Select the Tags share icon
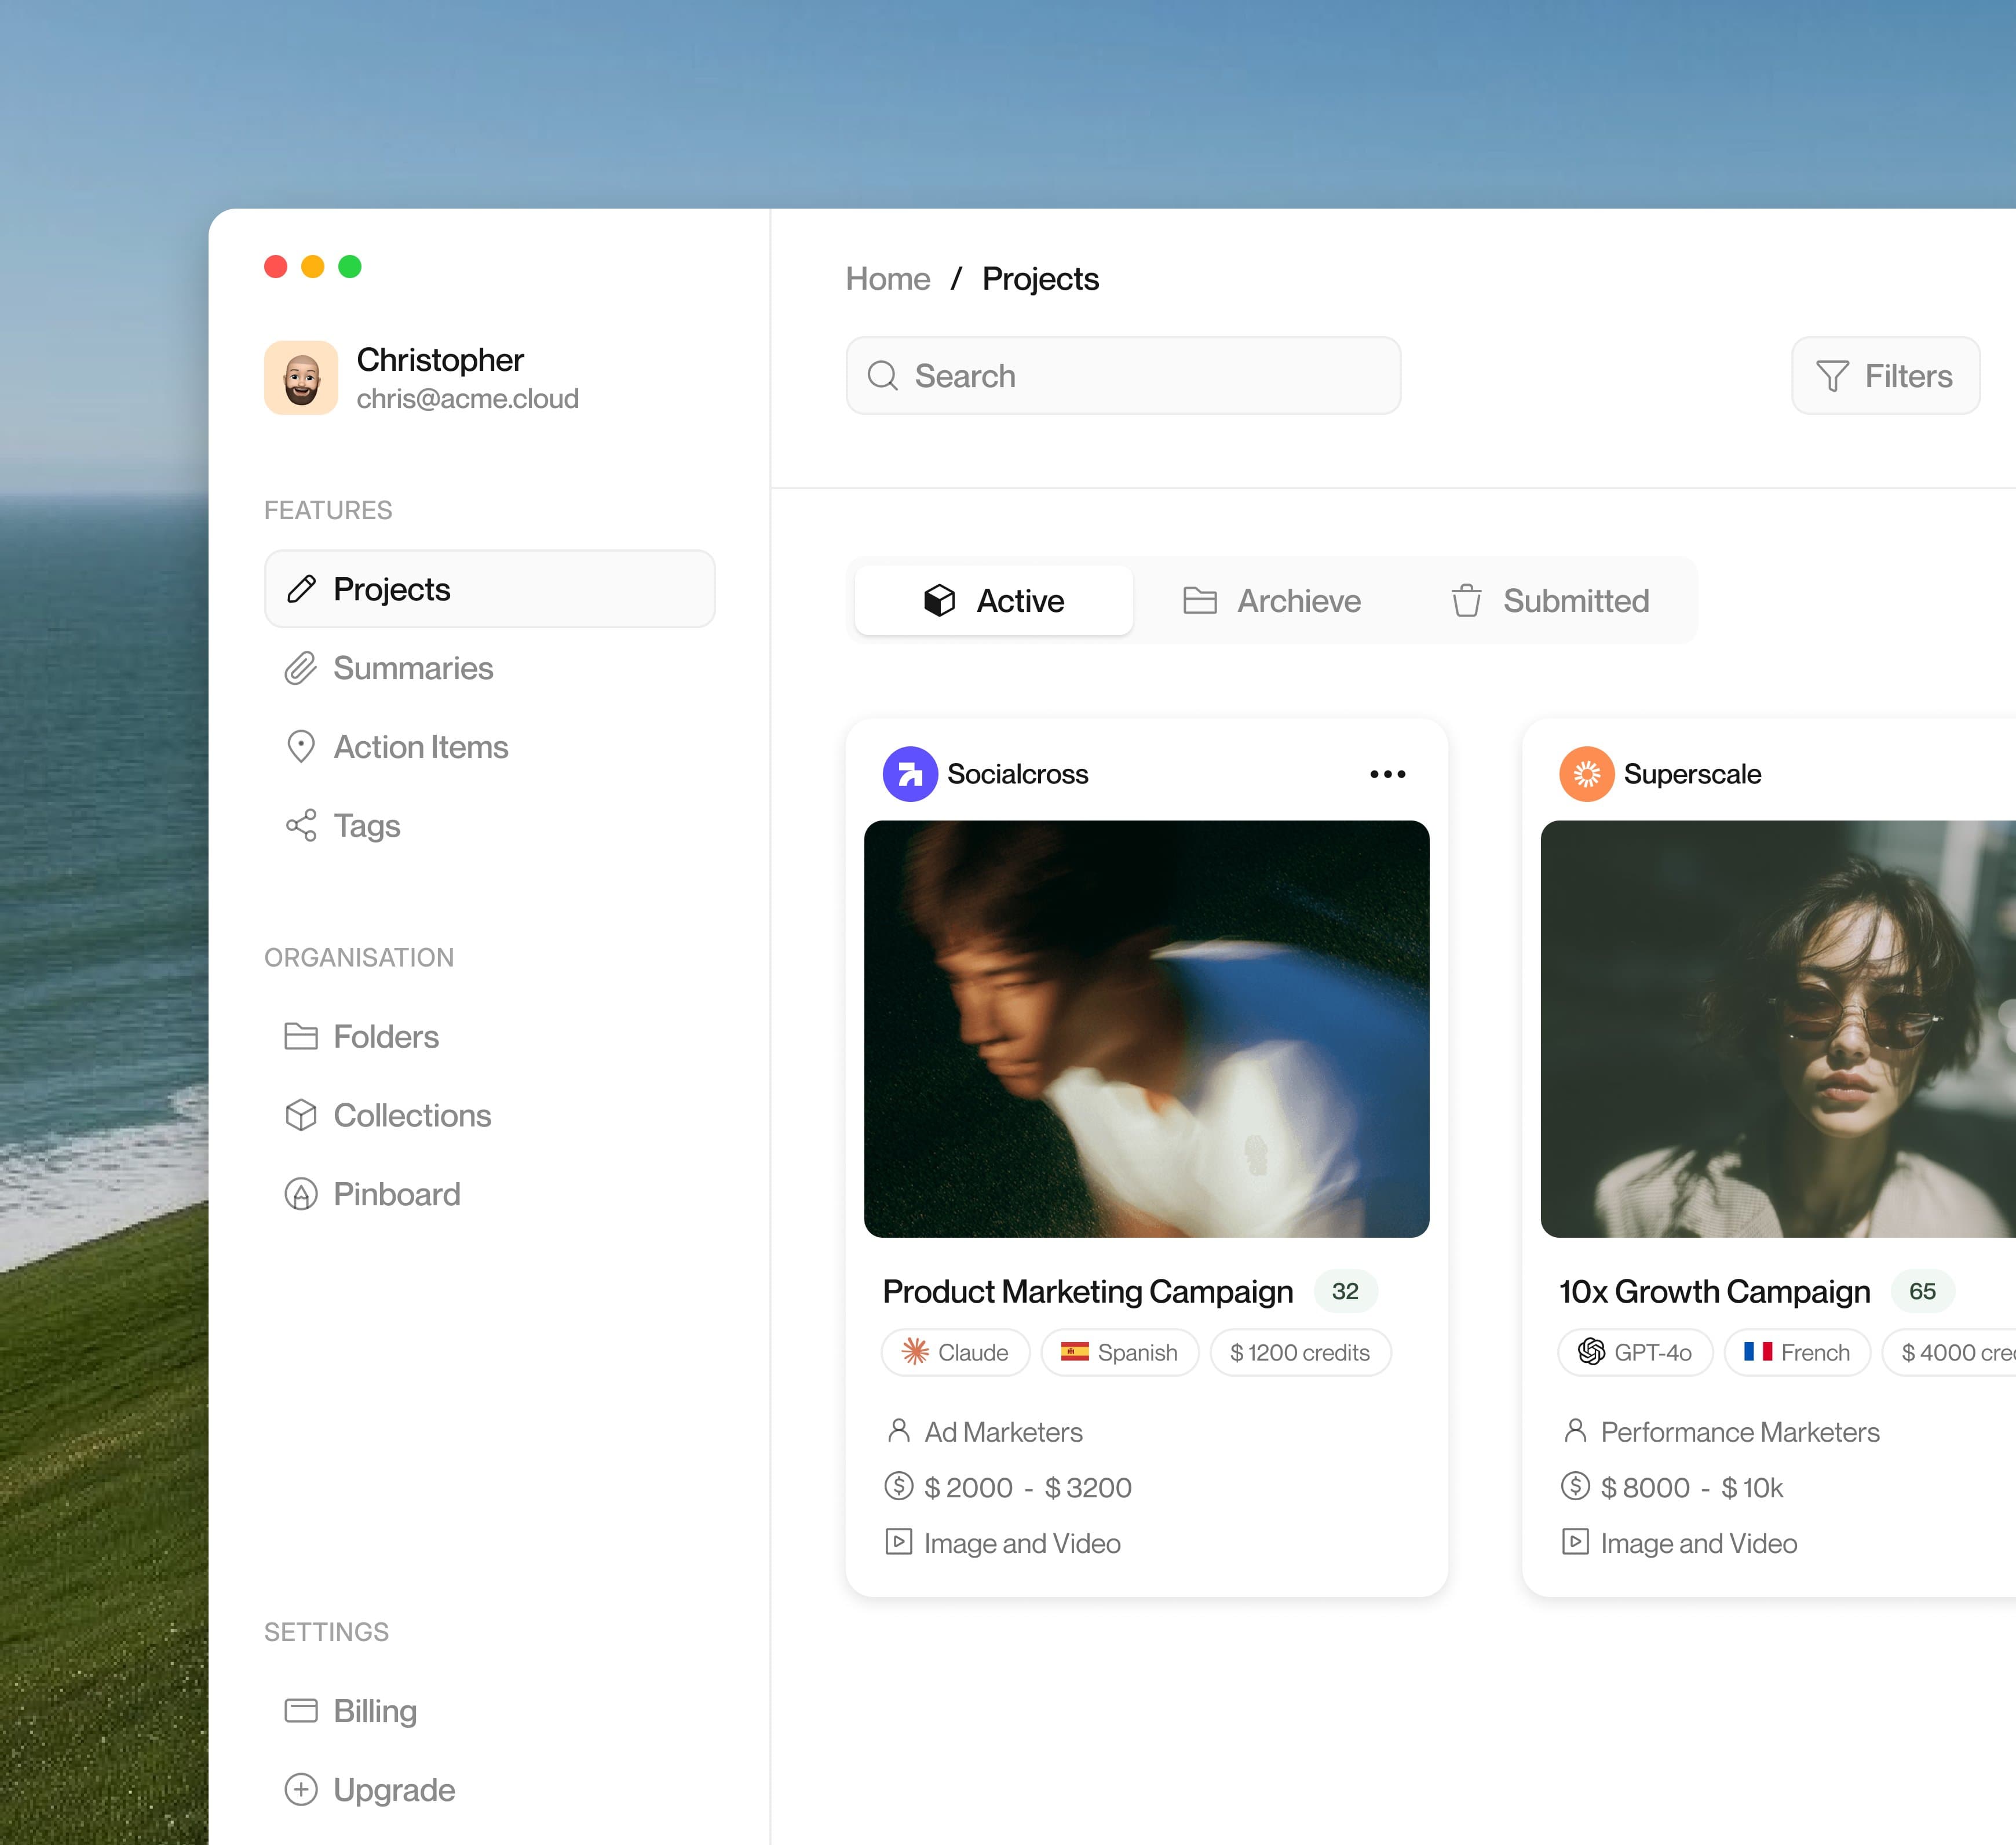 [301, 826]
